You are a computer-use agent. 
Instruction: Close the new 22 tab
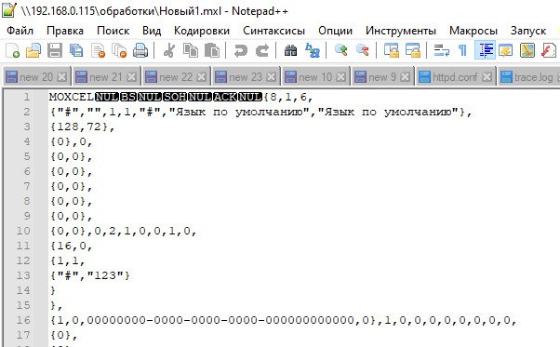[202, 77]
